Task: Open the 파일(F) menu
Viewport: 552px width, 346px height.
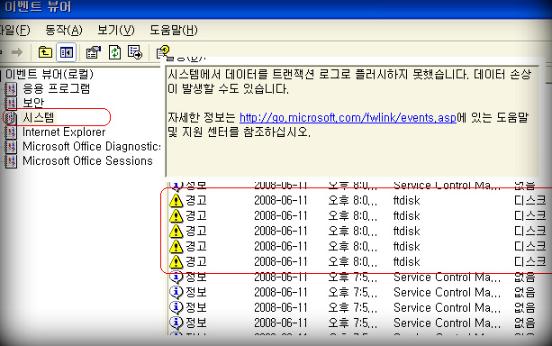Action: pyautogui.click(x=14, y=31)
